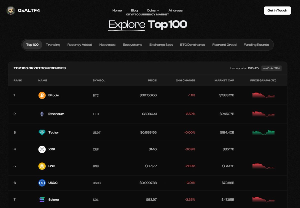The width and height of the screenshot is (300, 208).
Task: Click the BTC symbol cell
Action: click(96, 95)
